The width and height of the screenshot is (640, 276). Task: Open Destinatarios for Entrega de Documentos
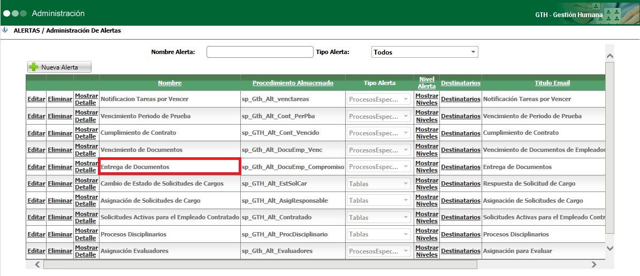[x=460, y=167]
